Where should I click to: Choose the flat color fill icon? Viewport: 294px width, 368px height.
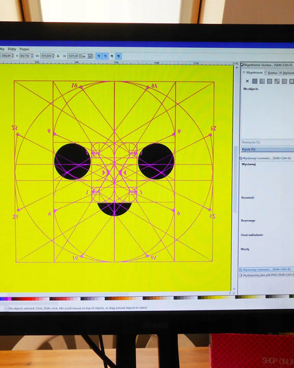click(x=255, y=81)
